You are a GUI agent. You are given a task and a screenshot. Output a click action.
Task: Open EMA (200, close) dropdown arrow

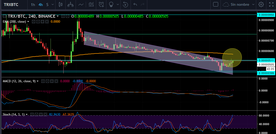coord(28,22)
